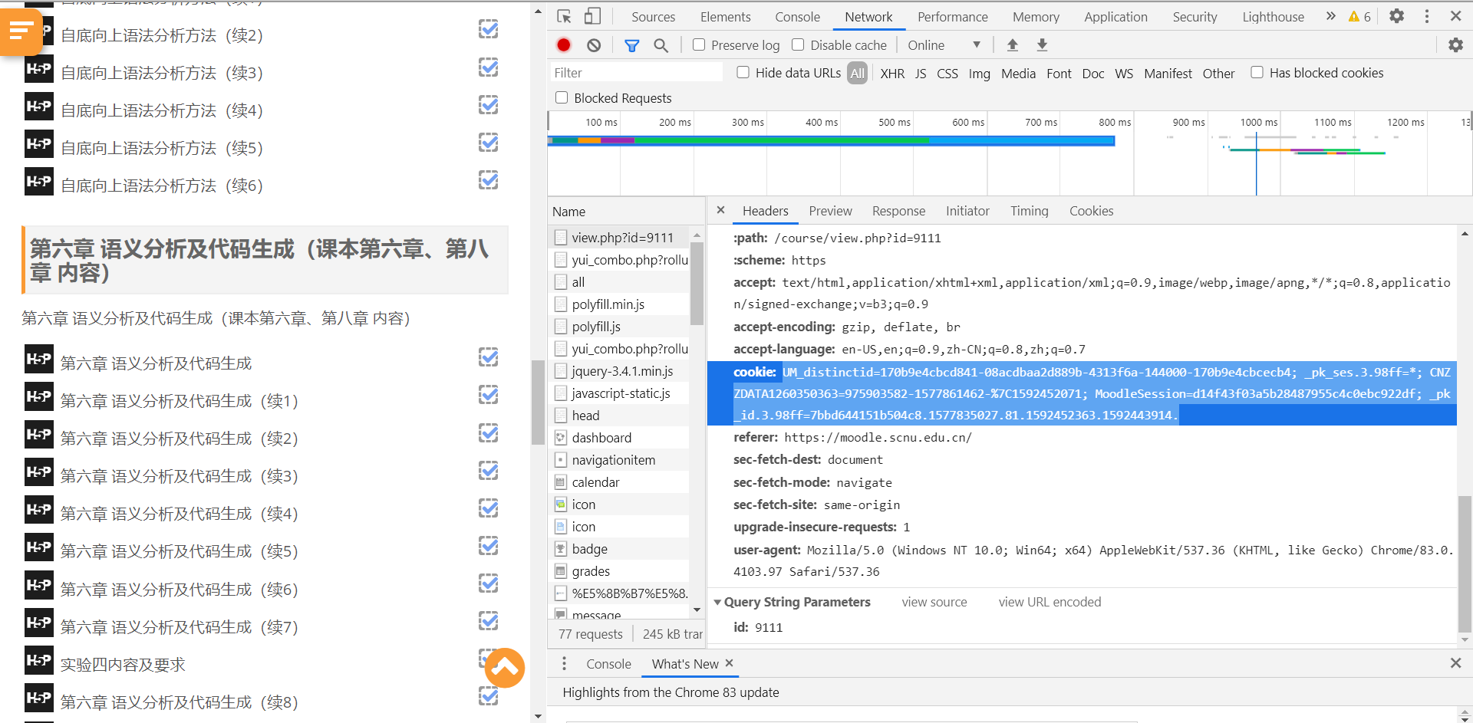
Task: Toggle completion box for 第六章 语义分析及代码生成（续7）
Action: point(489,621)
